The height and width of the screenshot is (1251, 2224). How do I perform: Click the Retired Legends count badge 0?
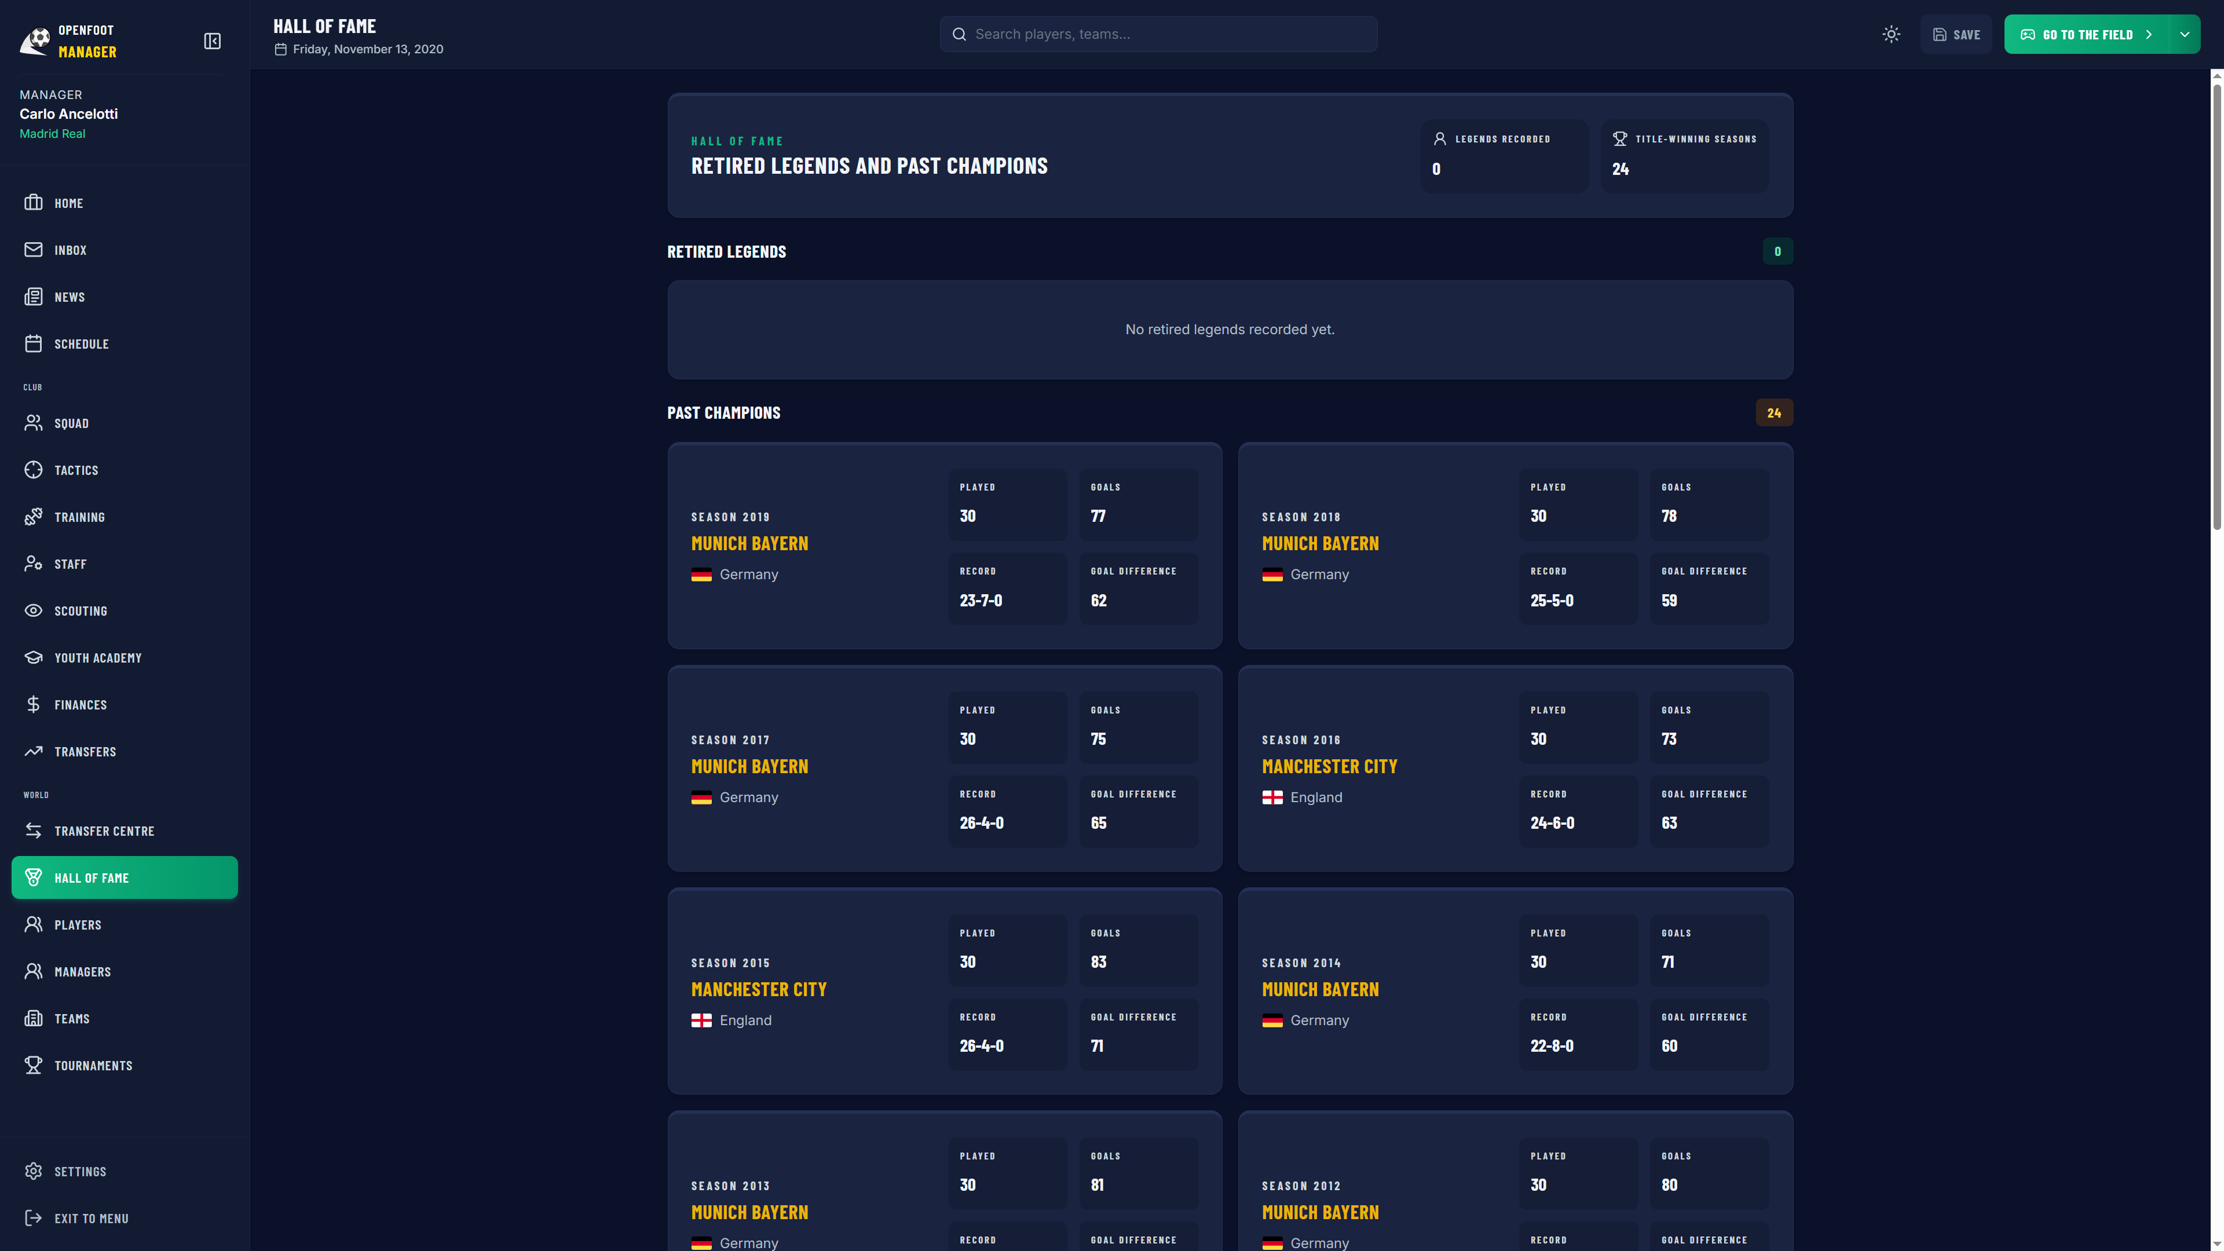tap(1777, 251)
